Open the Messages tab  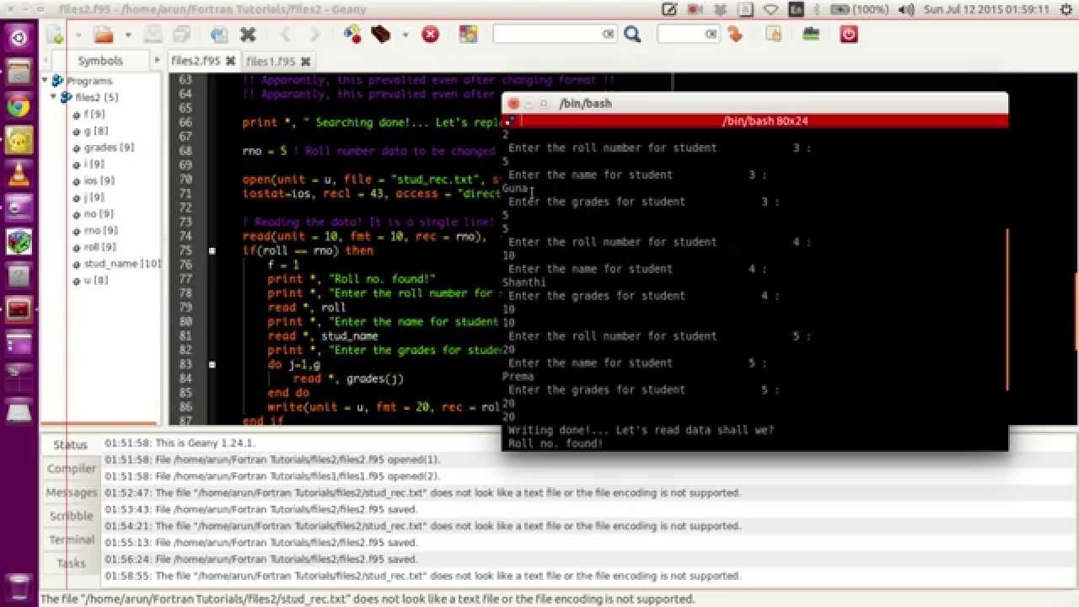coord(72,492)
